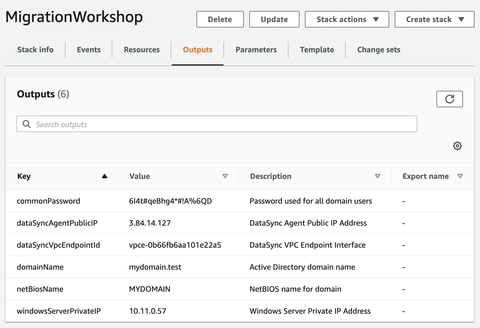Open the Stack actions dropdown
480x328 pixels.
347,19
